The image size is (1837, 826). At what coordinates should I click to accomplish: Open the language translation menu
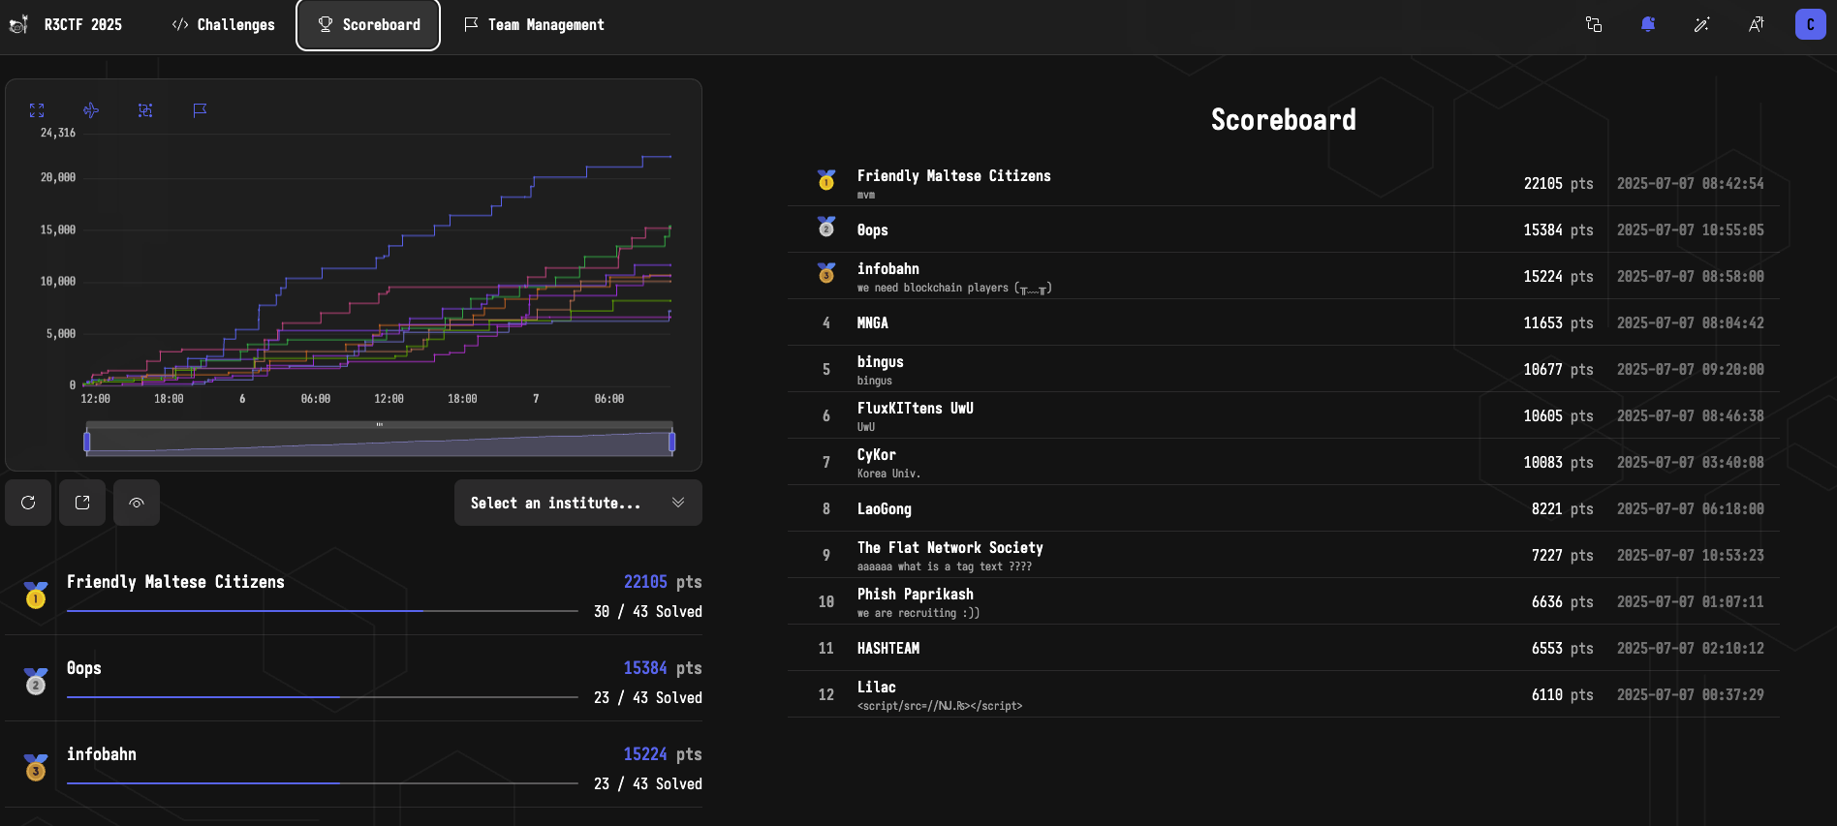click(x=1756, y=25)
